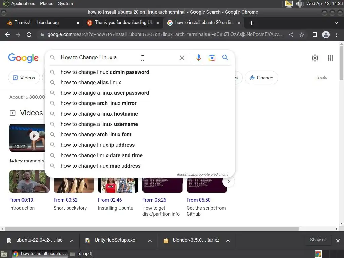
Task: Open the Applications menu
Action: [x=19, y=4]
